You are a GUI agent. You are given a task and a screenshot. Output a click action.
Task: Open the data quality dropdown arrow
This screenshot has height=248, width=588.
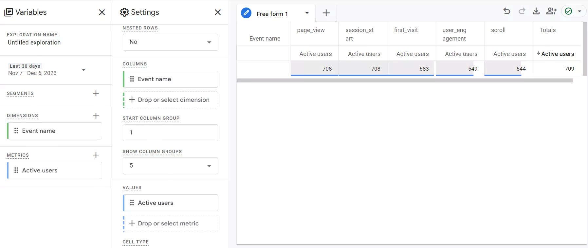pyautogui.click(x=579, y=11)
